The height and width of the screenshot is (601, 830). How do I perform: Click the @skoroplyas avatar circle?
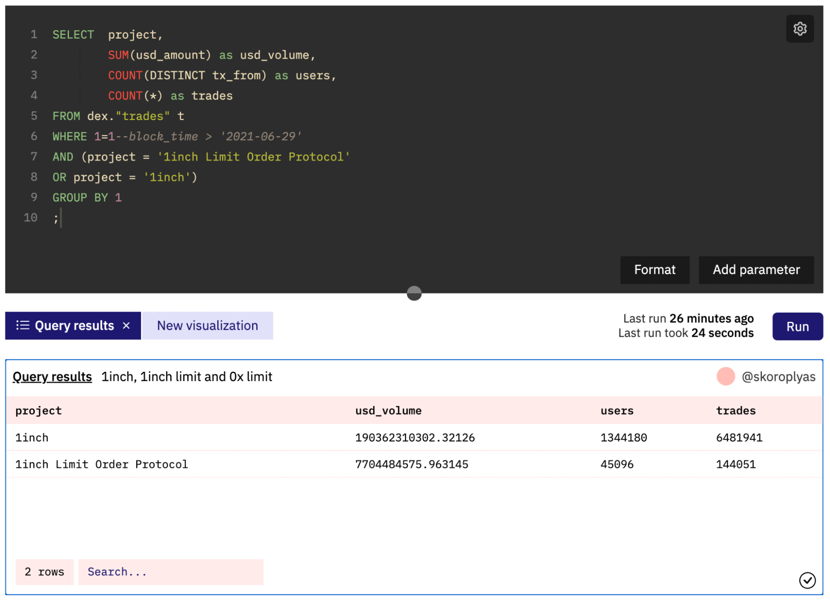tap(725, 376)
